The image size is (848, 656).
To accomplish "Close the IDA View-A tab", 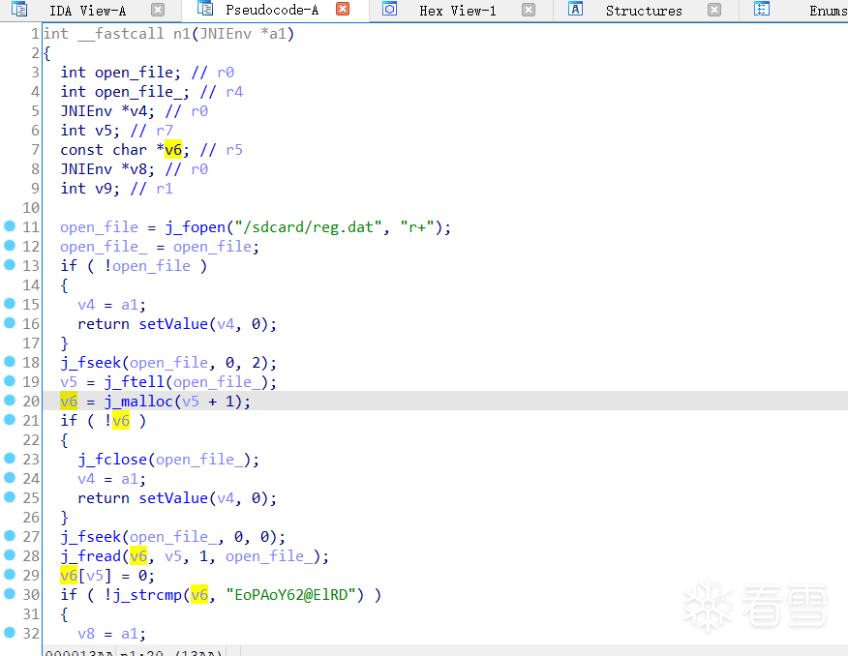I will pos(158,10).
